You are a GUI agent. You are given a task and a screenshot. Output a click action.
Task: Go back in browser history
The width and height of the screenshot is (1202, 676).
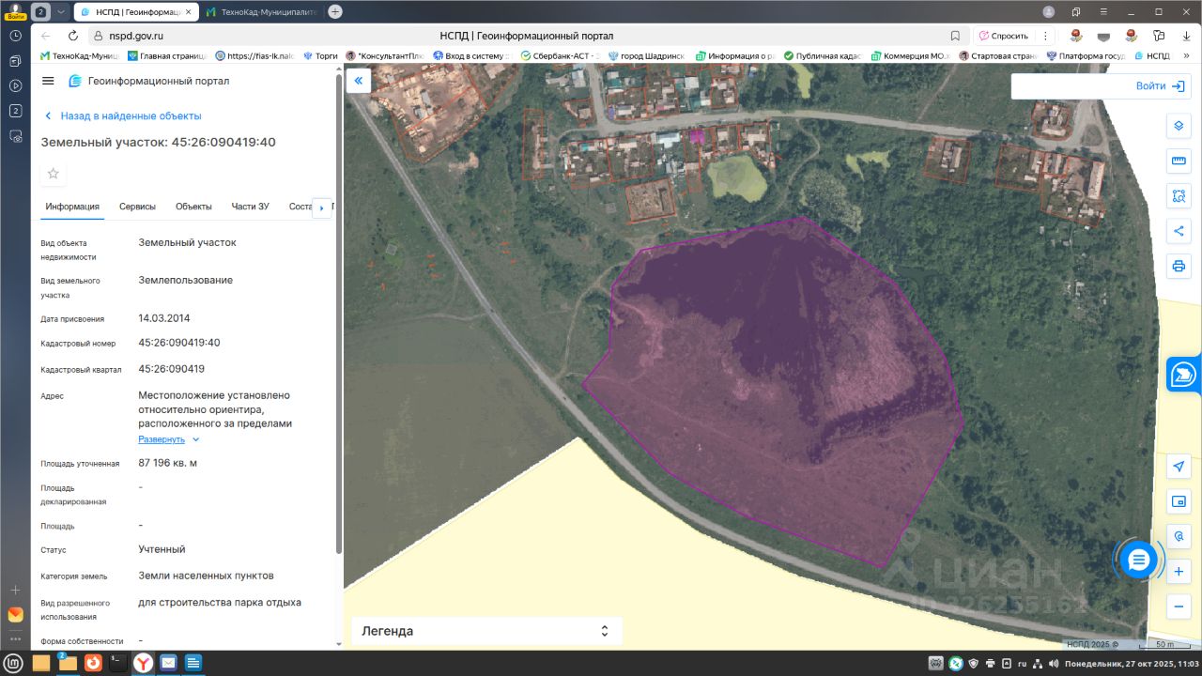point(46,36)
